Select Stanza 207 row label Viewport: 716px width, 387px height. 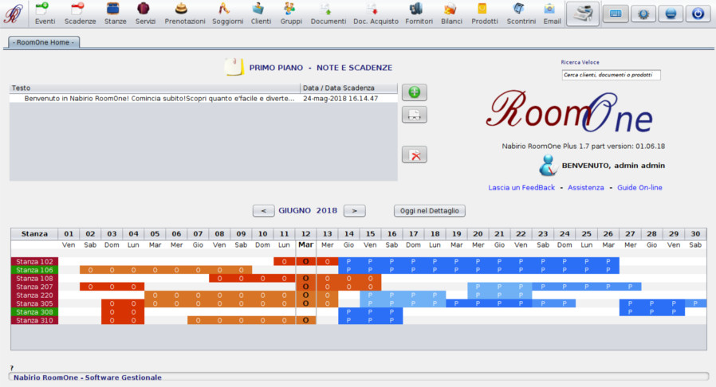pyautogui.click(x=34, y=287)
